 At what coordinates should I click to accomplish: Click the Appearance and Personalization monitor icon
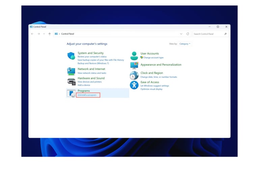(134, 66)
